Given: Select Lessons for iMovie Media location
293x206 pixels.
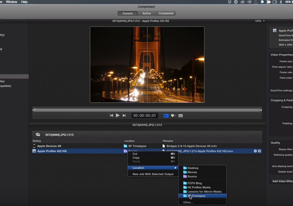Looking at the screenshot, I should 202,192.
